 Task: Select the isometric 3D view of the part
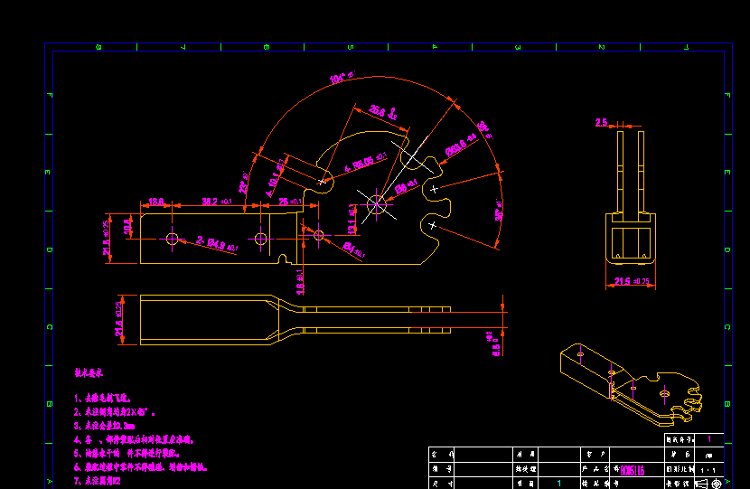630,384
